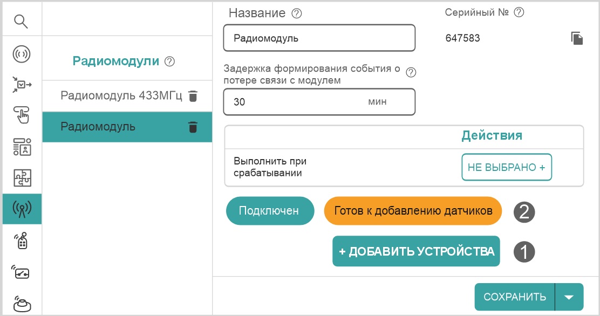600x316 pixels.
Task: Click the Название text field
Action: 319,38
